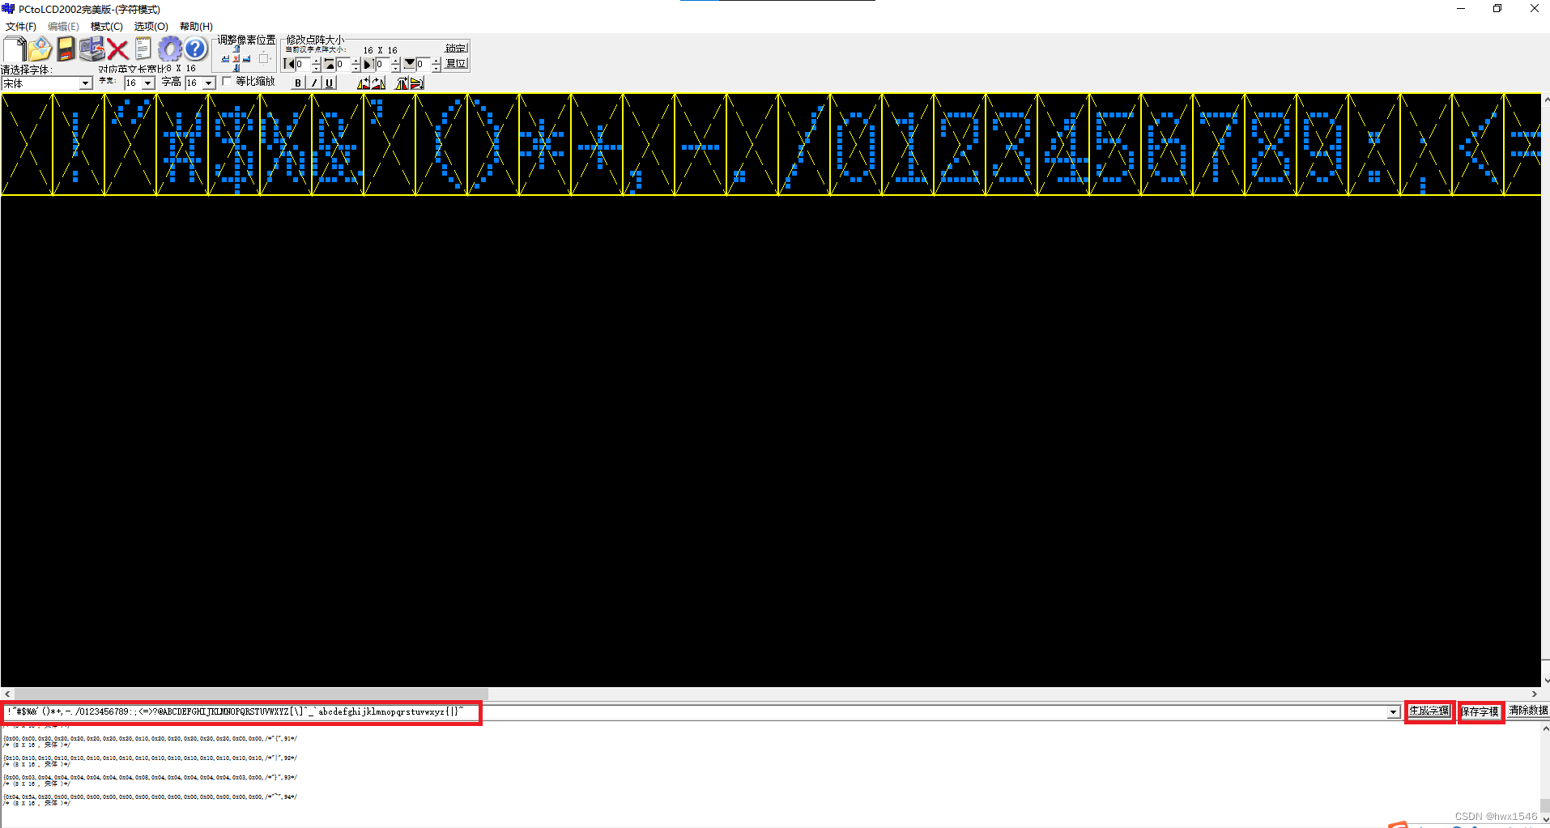
Task: Click the fourth yellow-red flip icon
Action: pyautogui.click(x=416, y=83)
